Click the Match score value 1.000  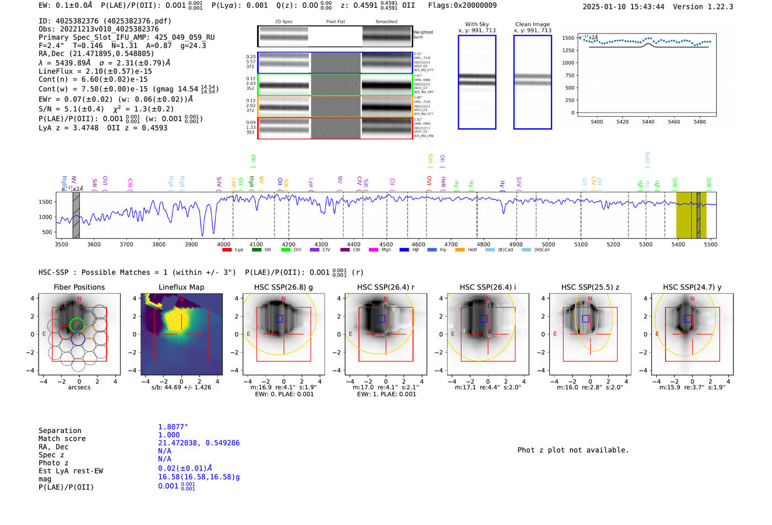[x=169, y=435]
